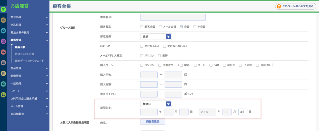Click the start year field in 期間指定
Image resolution: width=319 pixels, height=131 pixels.
149,112
